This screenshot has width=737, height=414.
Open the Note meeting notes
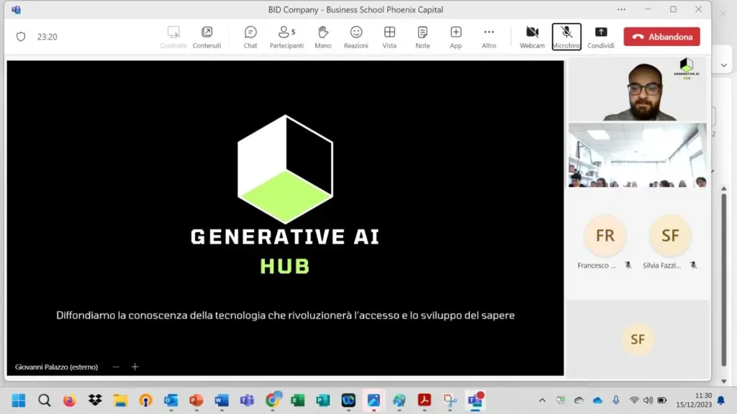tap(422, 37)
